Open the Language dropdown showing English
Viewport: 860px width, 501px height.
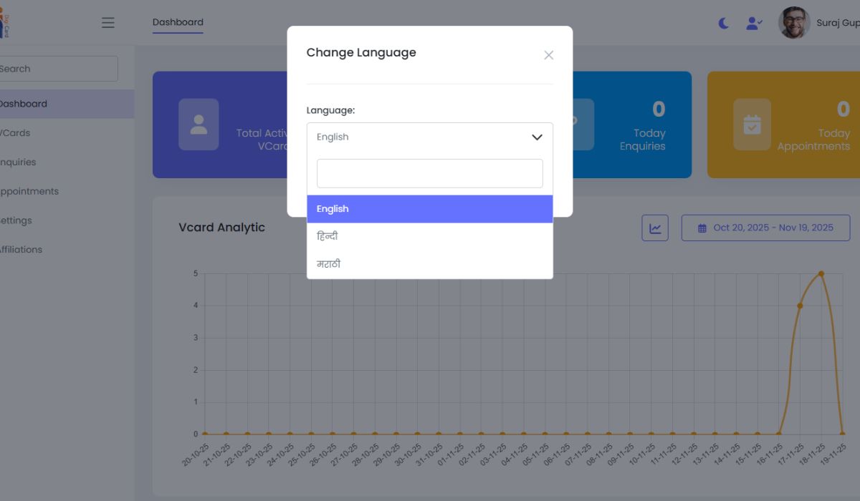pyautogui.click(x=429, y=137)
